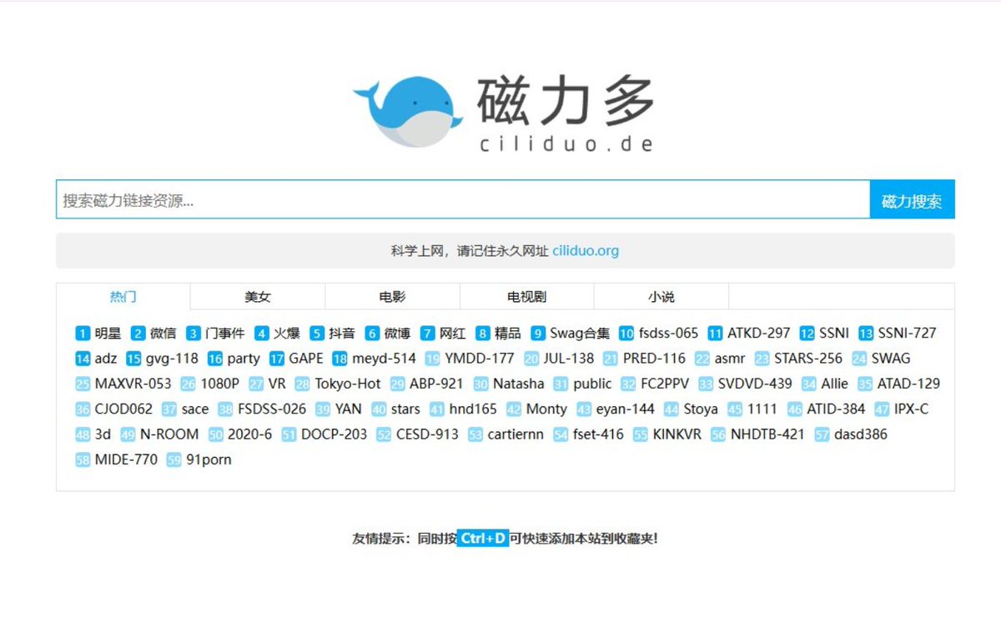Click the public keyword
Image resolution: width=1001 pixels, height=638 pixels.
tap(593, 384)
